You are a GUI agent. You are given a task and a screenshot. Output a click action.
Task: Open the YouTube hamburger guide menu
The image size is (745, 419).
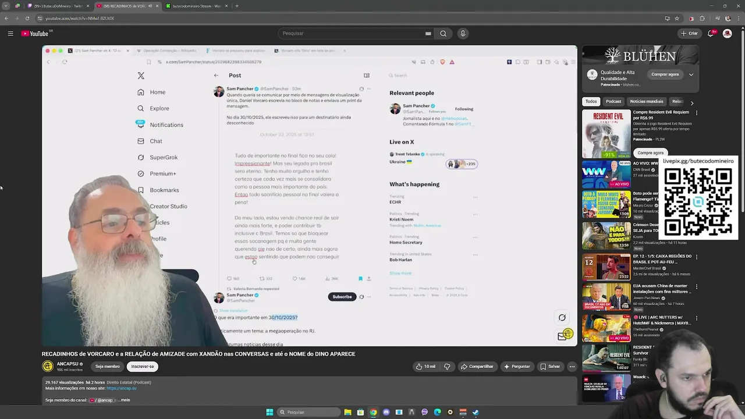point(10,34)
